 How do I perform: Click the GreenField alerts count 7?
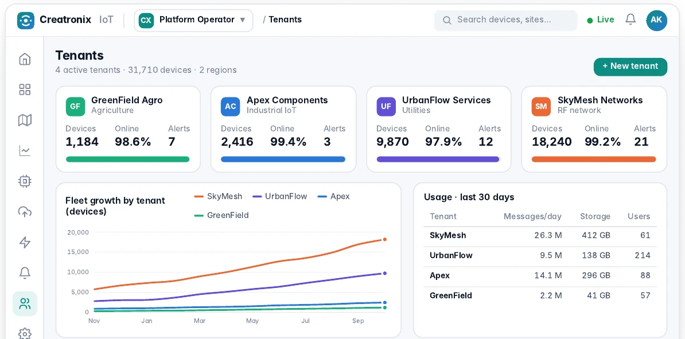pyautogui.click(x=172, y=142)
